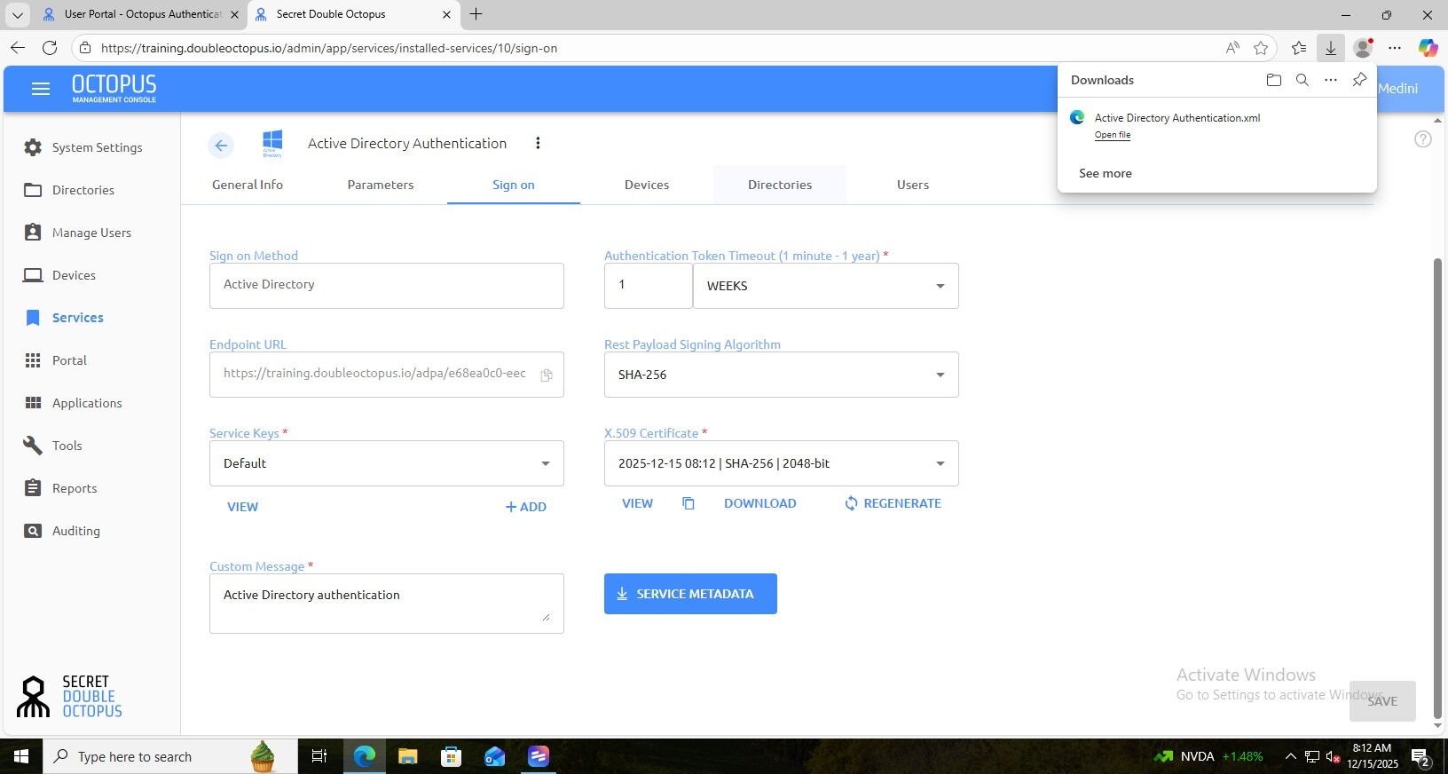This screenshot has height=774, width=1448.
Task: Click REGENERATE certificate button
Action: [x=893, y=503]
